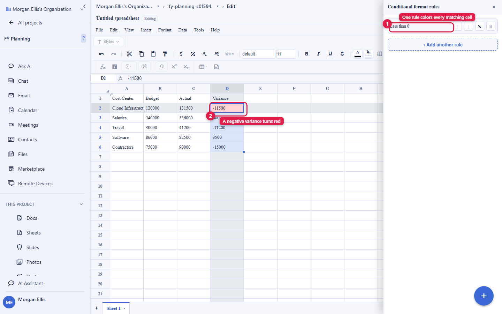502x314 pixels.
Task: Open the View menu
Action: [x=129, y=30]
